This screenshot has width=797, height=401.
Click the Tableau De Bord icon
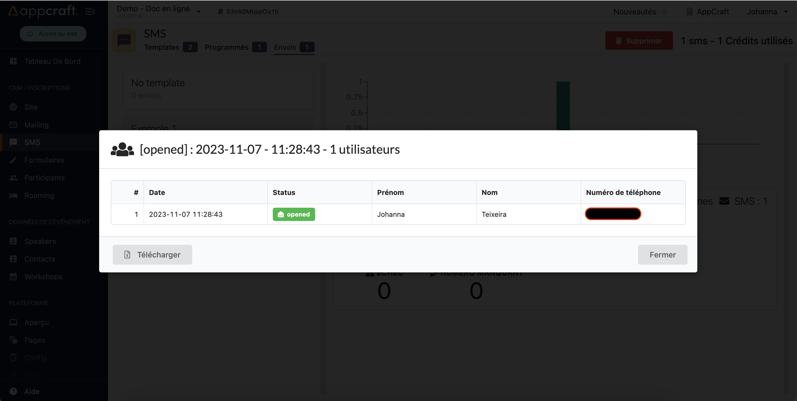coord(14,61)
